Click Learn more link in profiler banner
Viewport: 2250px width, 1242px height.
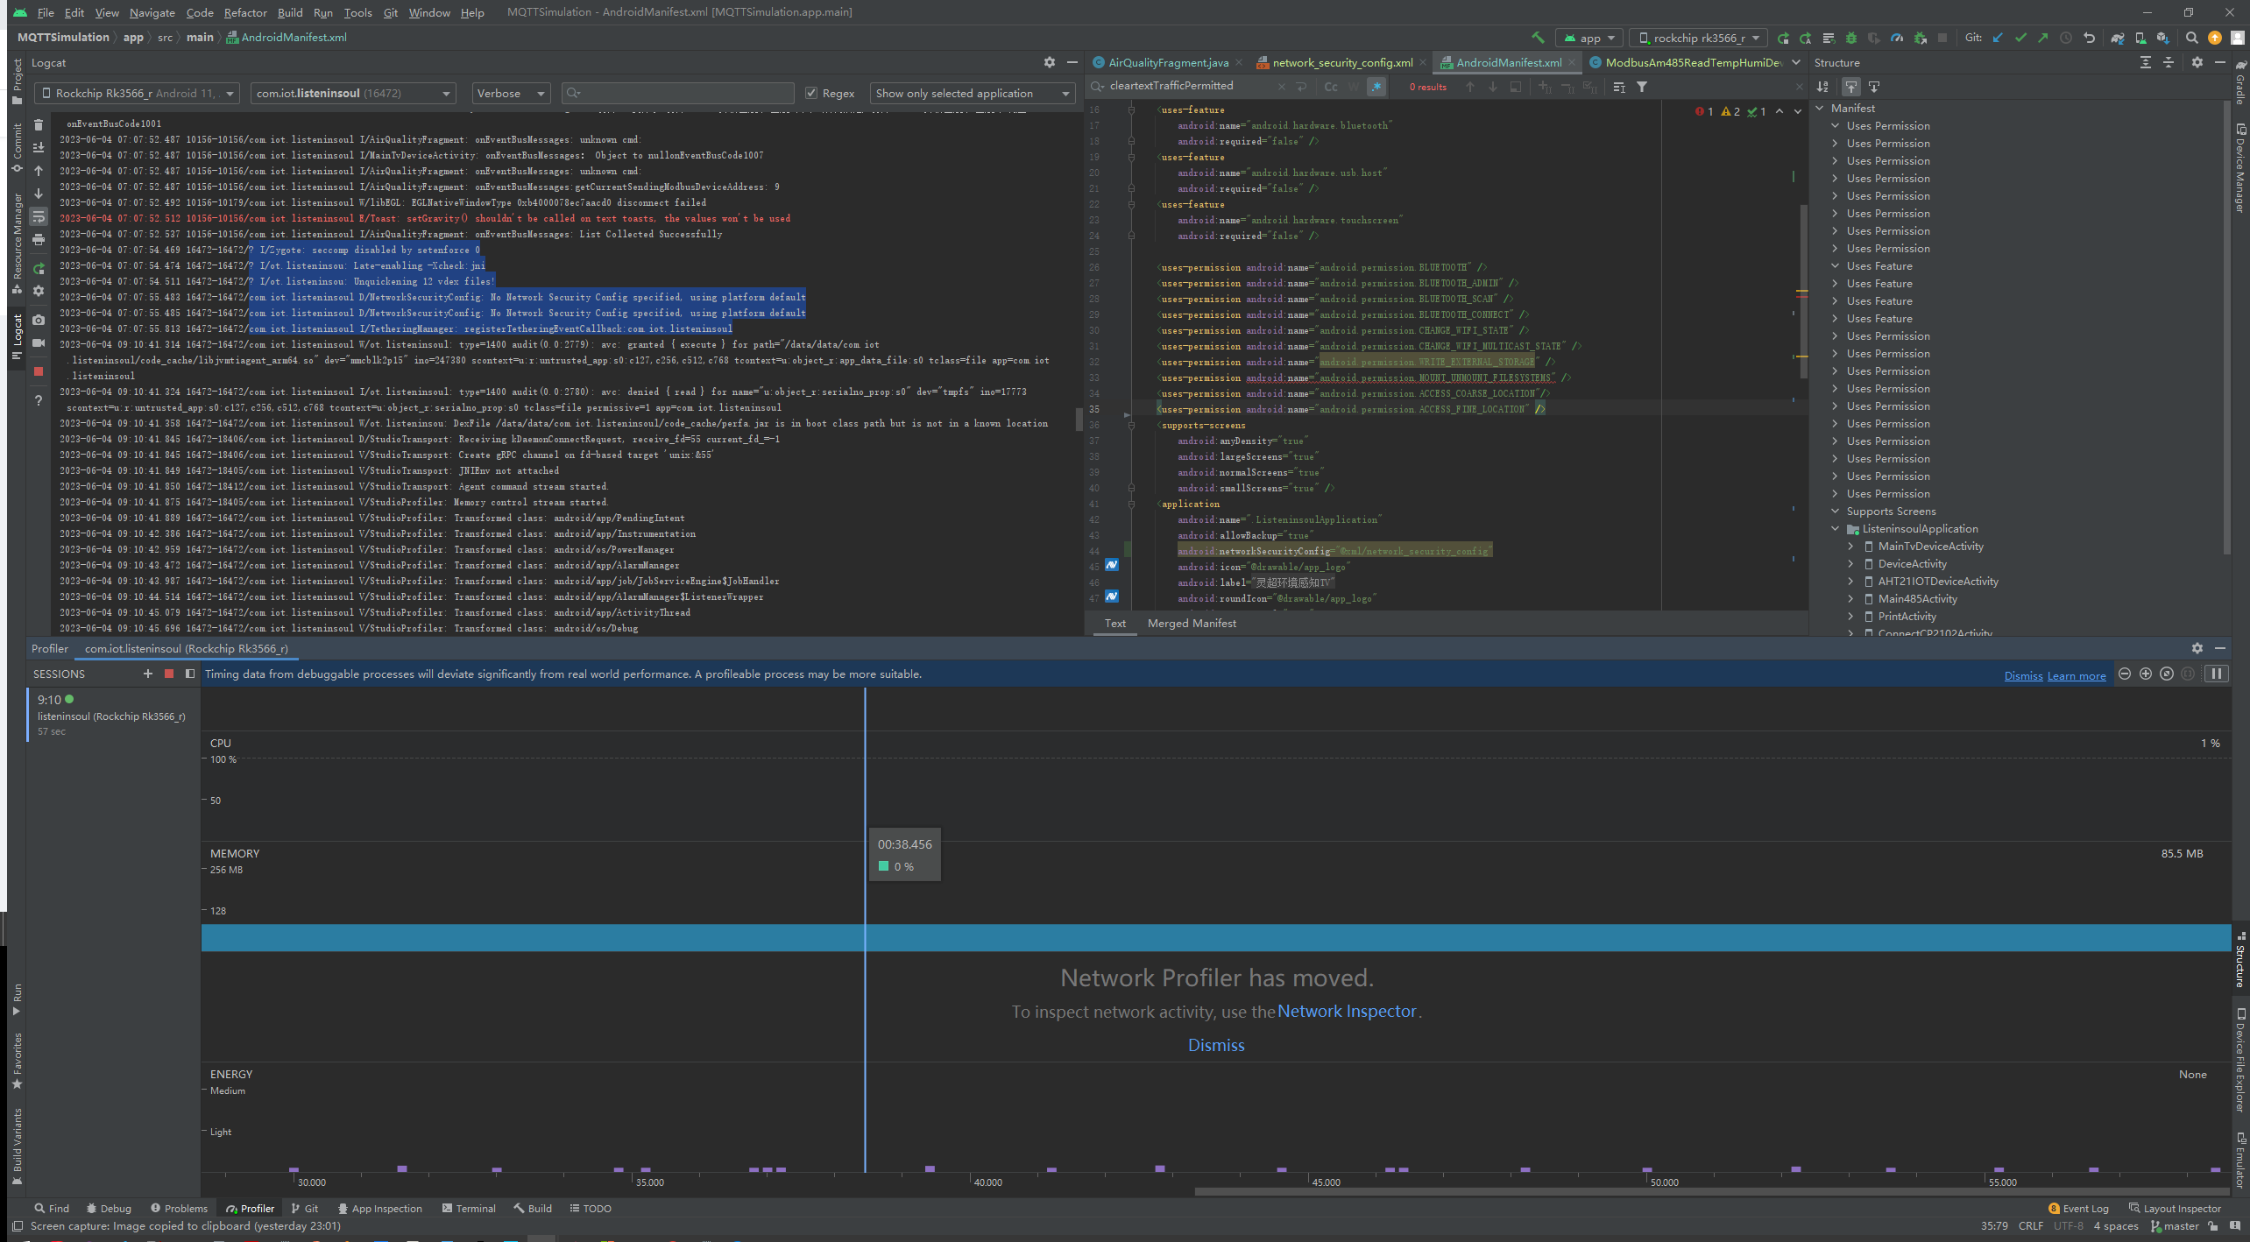tap(2077, 675)
